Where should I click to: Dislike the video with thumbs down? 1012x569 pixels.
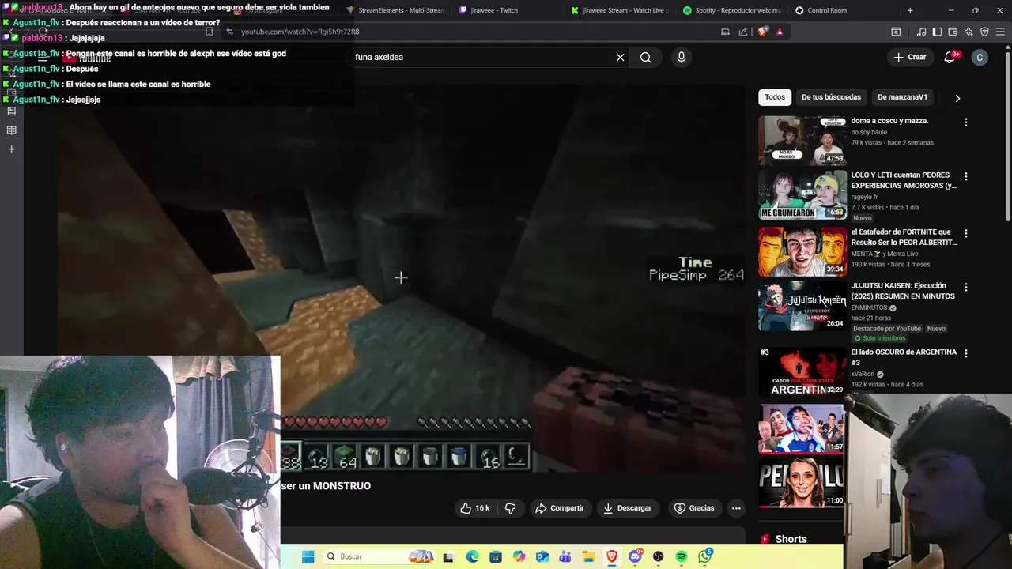510,508
